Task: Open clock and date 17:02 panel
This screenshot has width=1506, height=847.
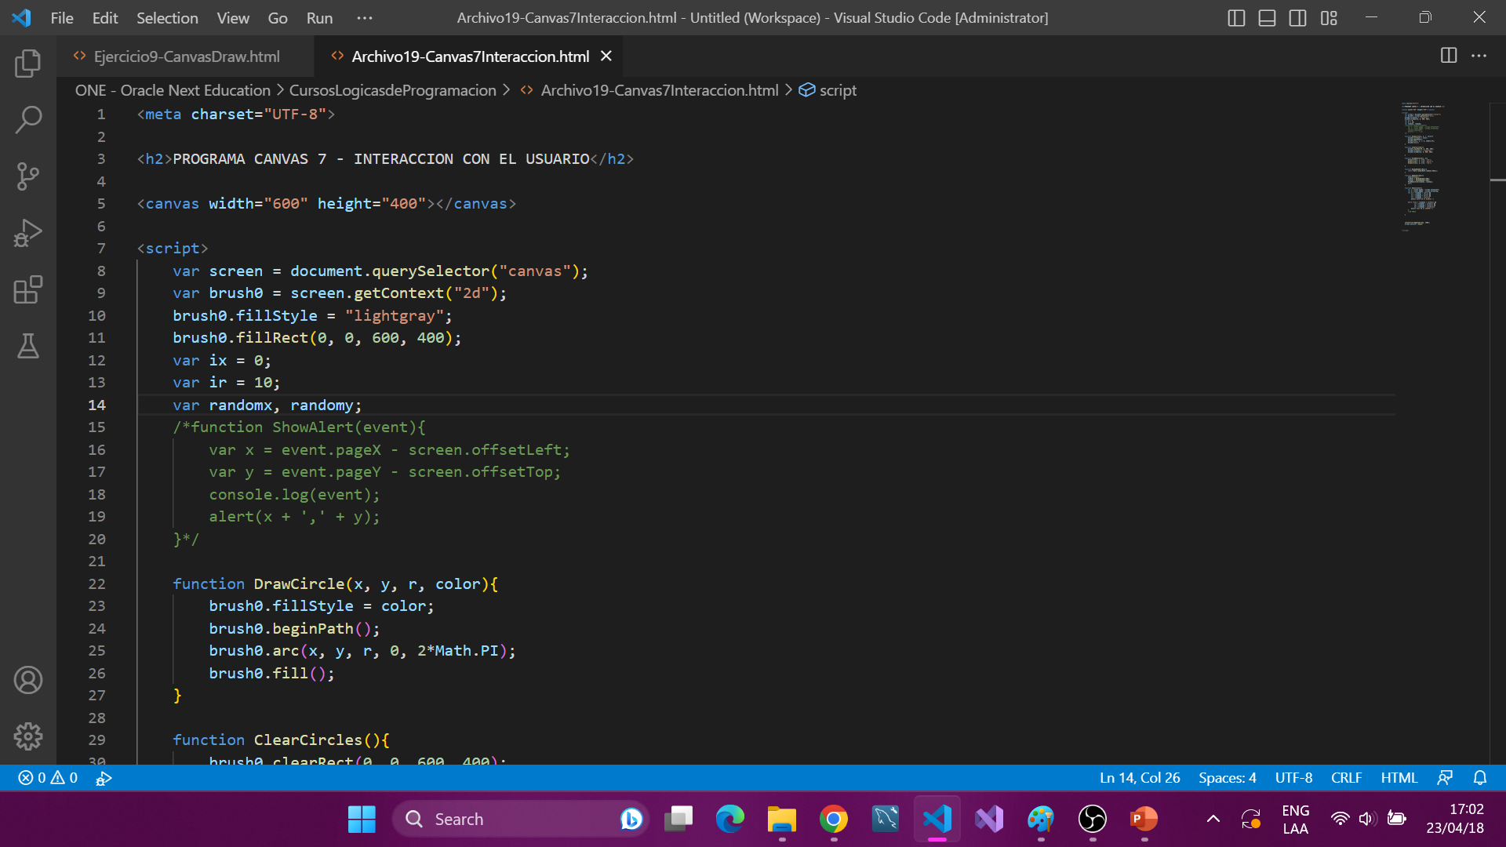Action: pos(1455,819)
